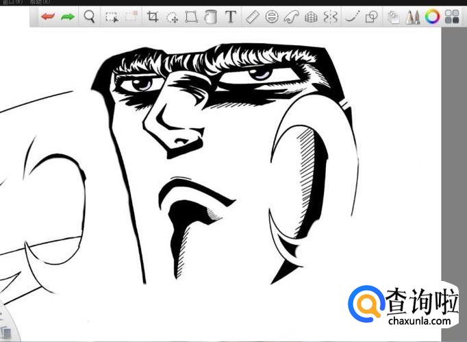Toggle Steady Stroke mode
This screenshot has width=467, height=342.
click(353, 16)
